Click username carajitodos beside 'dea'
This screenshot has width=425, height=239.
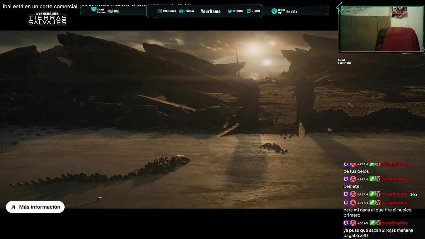394,194
